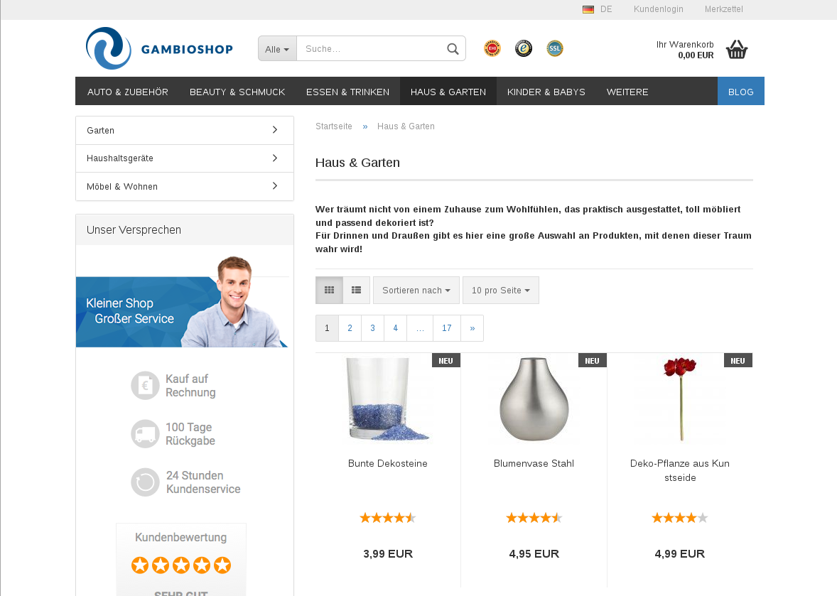
Task: Click the search magnifier icon
Action: tap(453, 49)
